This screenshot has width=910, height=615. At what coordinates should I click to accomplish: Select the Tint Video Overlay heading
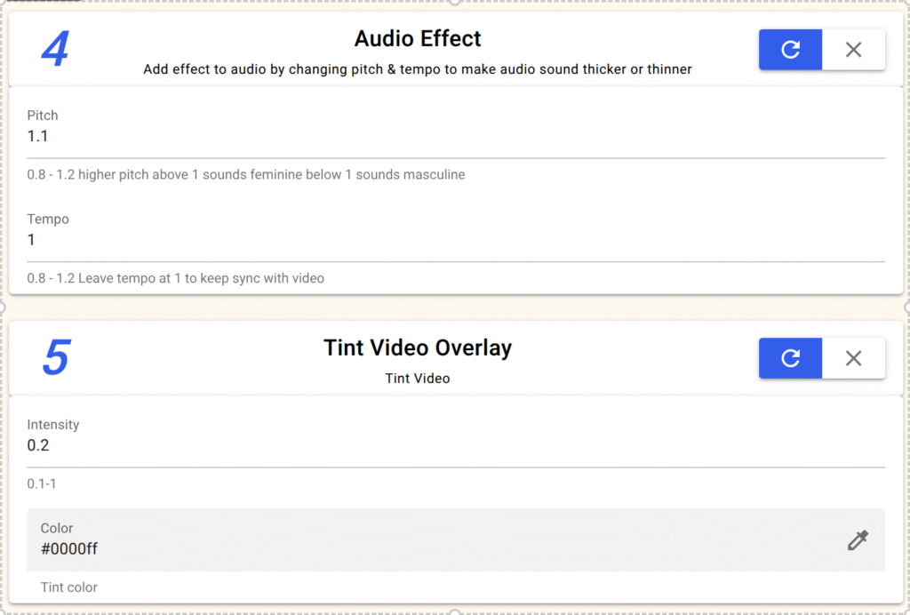(418, 347)
